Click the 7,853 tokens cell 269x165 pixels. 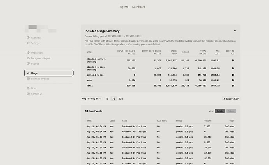pos(207,126)
